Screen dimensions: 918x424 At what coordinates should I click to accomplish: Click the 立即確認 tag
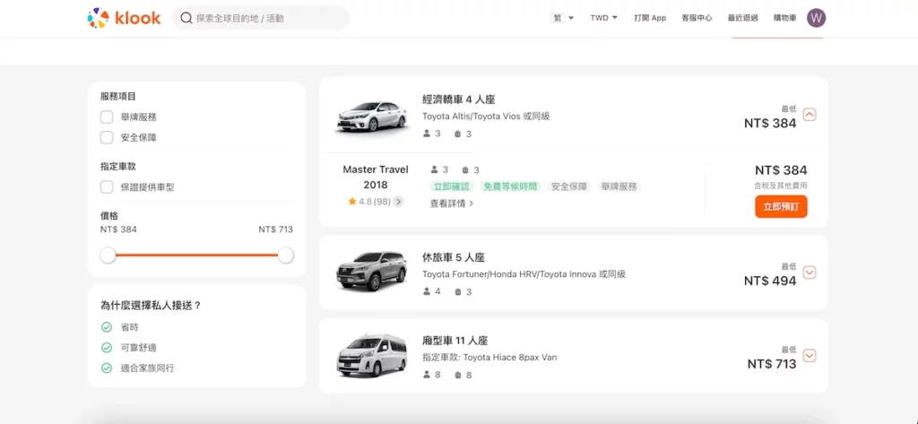(x=451, y=186)
